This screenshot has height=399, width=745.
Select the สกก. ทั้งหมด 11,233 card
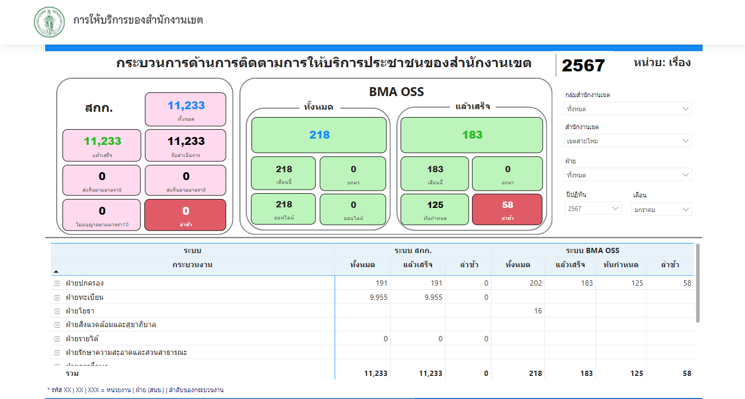186,110
